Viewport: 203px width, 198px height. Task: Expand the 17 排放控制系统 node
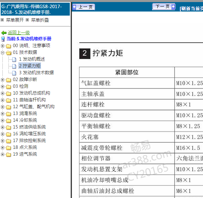[x=2, y=141]
